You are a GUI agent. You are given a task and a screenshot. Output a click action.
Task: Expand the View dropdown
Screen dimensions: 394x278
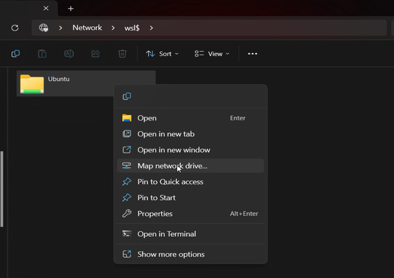pyautogui.click(x=212, y=54)
